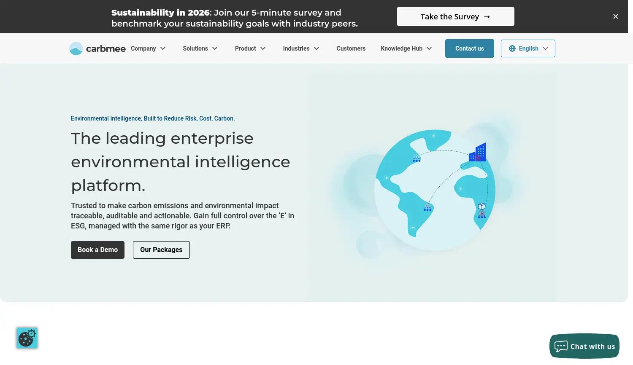Open the Product dropdown menu
The image size is (633, 365).
[x=250, y=48]
